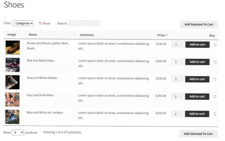Click the $259.00 price cell
Screen dimensions: 225x141
pos(161,113)
